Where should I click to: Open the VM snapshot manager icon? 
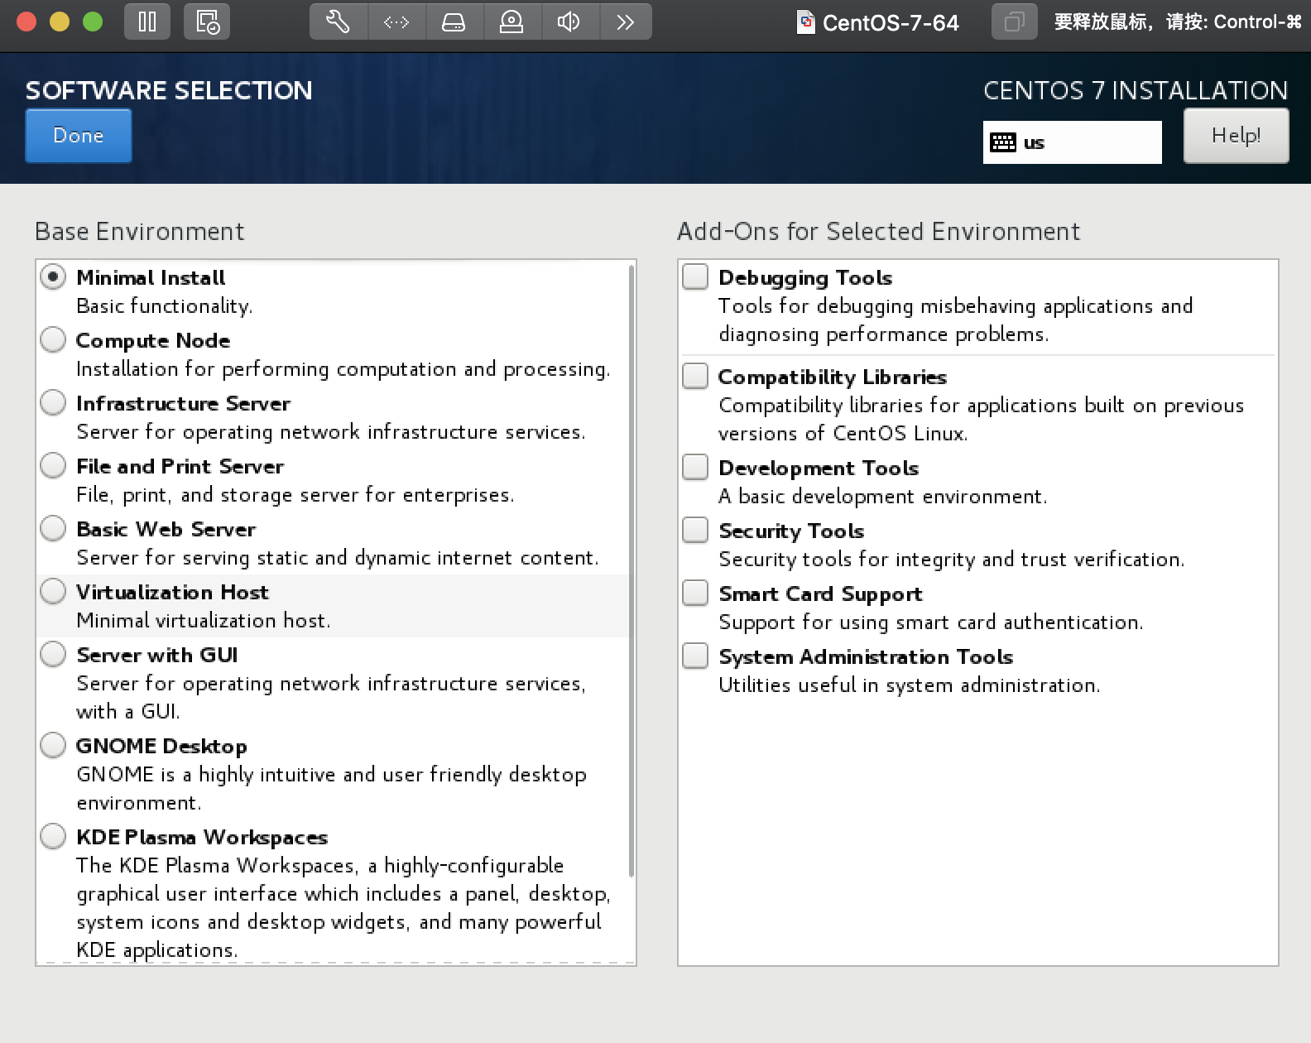tap(207, 22)
